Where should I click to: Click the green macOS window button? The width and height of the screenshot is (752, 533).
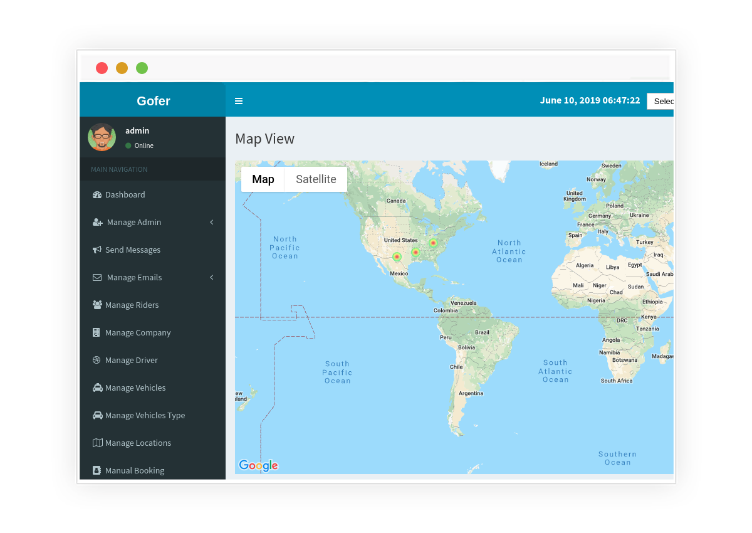tap(142, 68)
